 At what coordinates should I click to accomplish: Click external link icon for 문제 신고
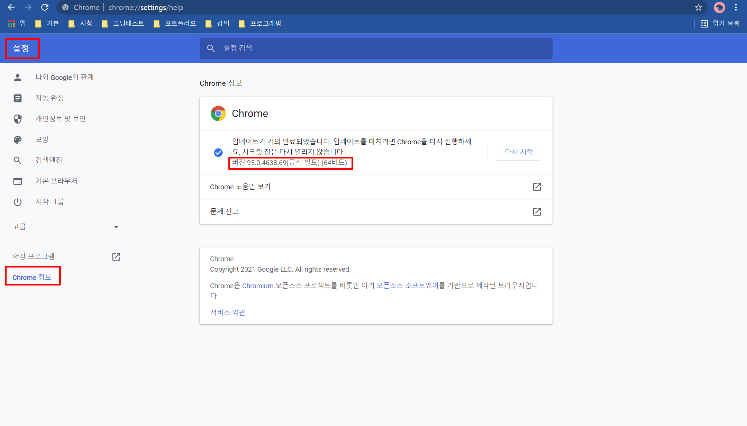point(537,211)
